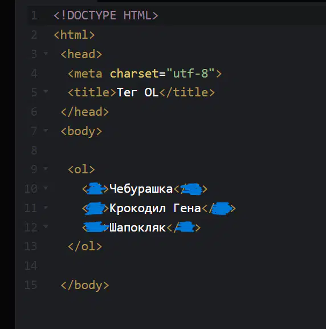
Task: Click the word "Шапокляк"
Action: click(x=137, y=228)
